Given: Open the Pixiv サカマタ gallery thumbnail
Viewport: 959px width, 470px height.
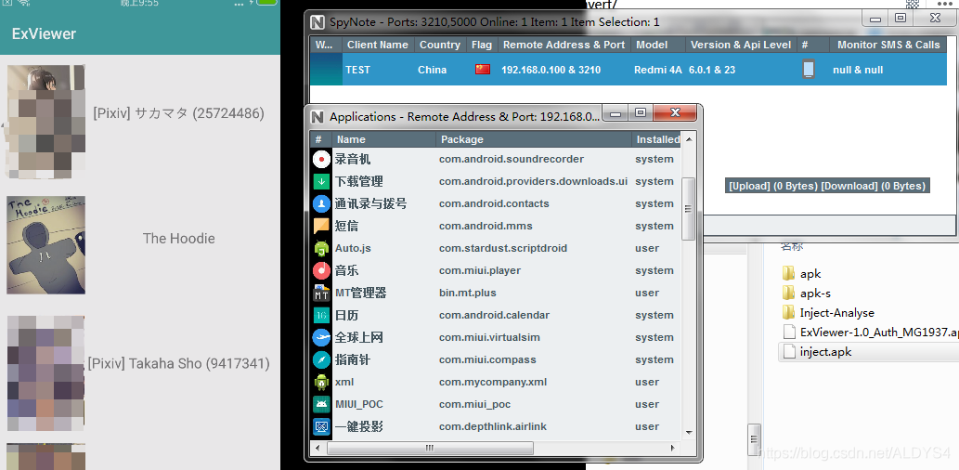Looking at the screenshot, I should click(45, 121).
